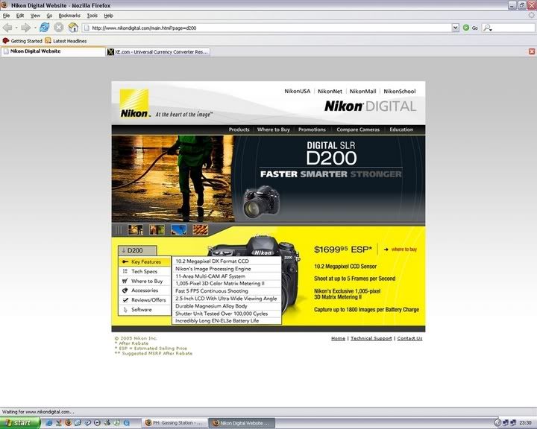The image size is (537, 429).
Task: Switch to the XE.com Currency Converter tab
Action: (x=158, y=51)
